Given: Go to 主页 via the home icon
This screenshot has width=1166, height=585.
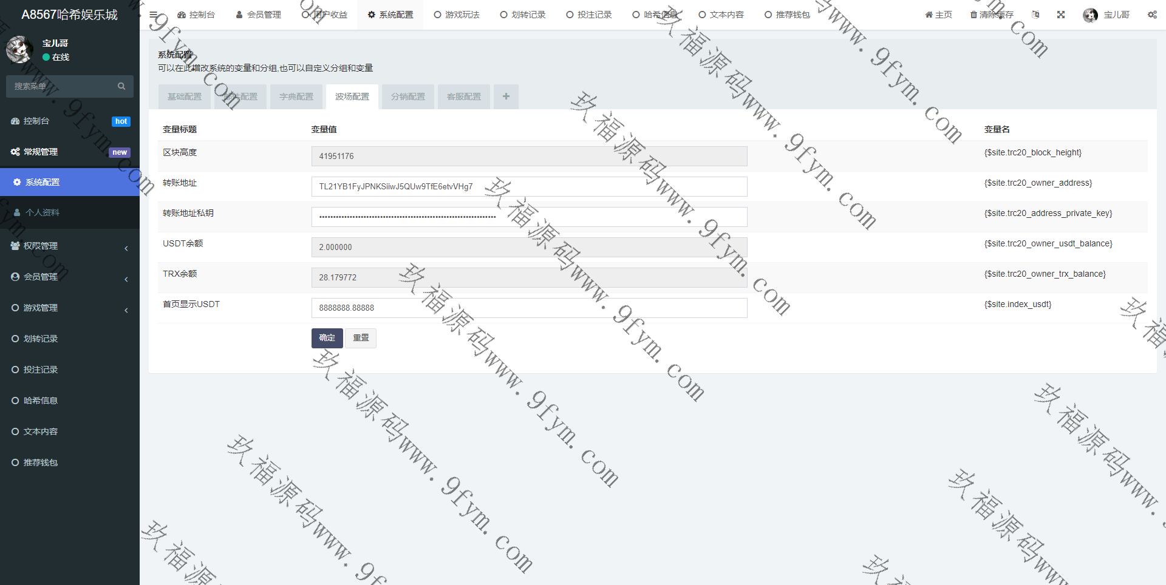Looking at the screenshot, I should point(938,15).
